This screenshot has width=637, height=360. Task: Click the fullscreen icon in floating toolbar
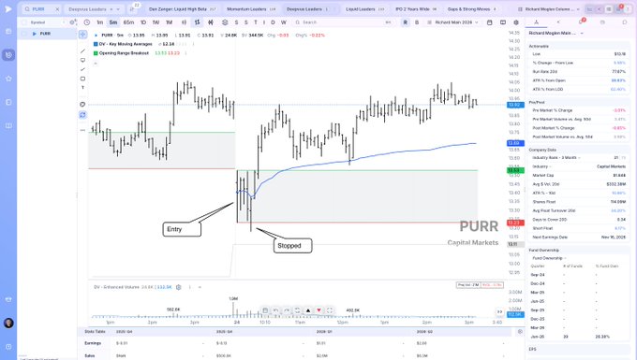(x=330, y=310)
